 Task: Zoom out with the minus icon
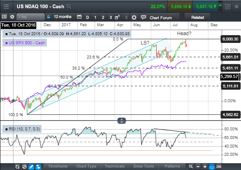click(198, 167)
